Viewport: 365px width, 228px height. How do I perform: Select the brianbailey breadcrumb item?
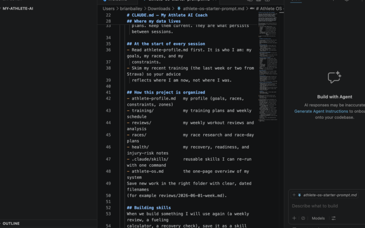pos(131,9)
